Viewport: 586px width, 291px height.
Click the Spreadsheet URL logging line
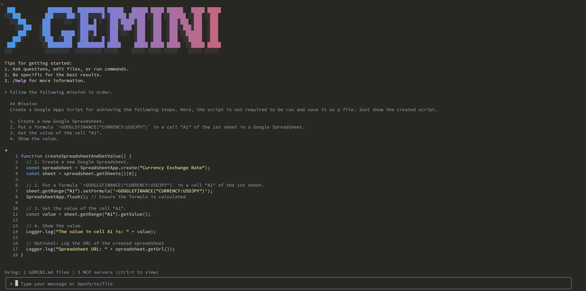pyautogui.click(x=100, y=249)
